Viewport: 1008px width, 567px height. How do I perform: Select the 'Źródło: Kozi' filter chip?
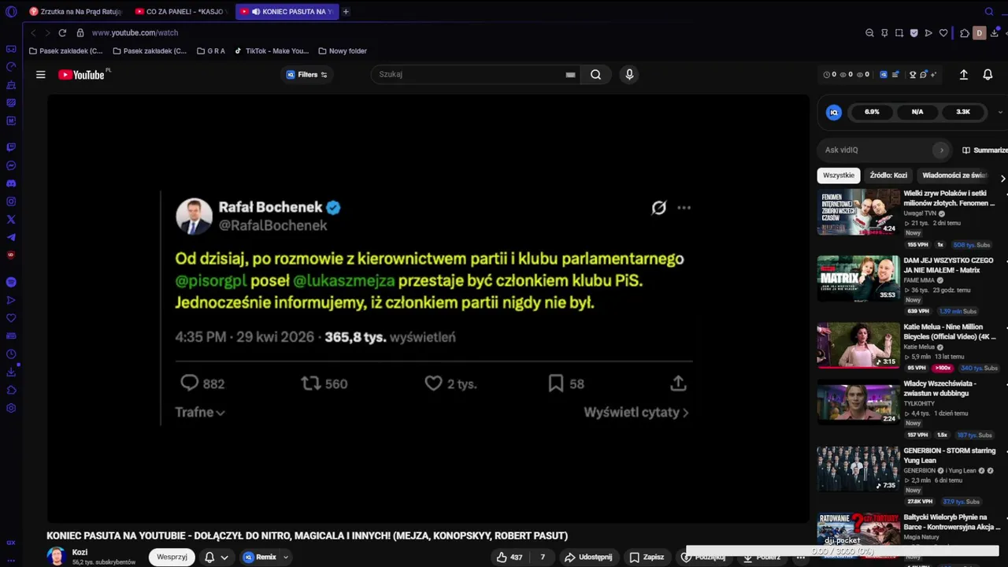888,176
